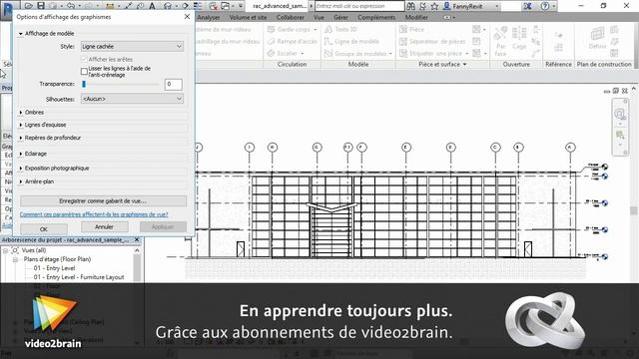
Task: Toggle 'Lisser les lignes' anti-aliasing checkbox
Action: (x=84, y=72)
